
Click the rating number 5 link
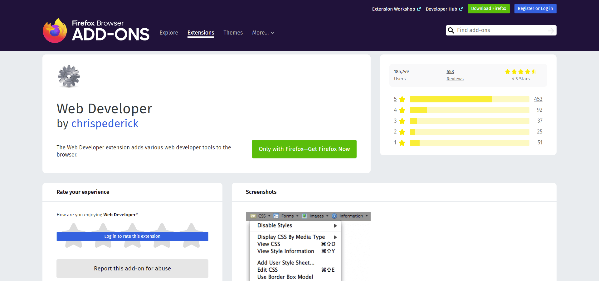click(395, 99)
